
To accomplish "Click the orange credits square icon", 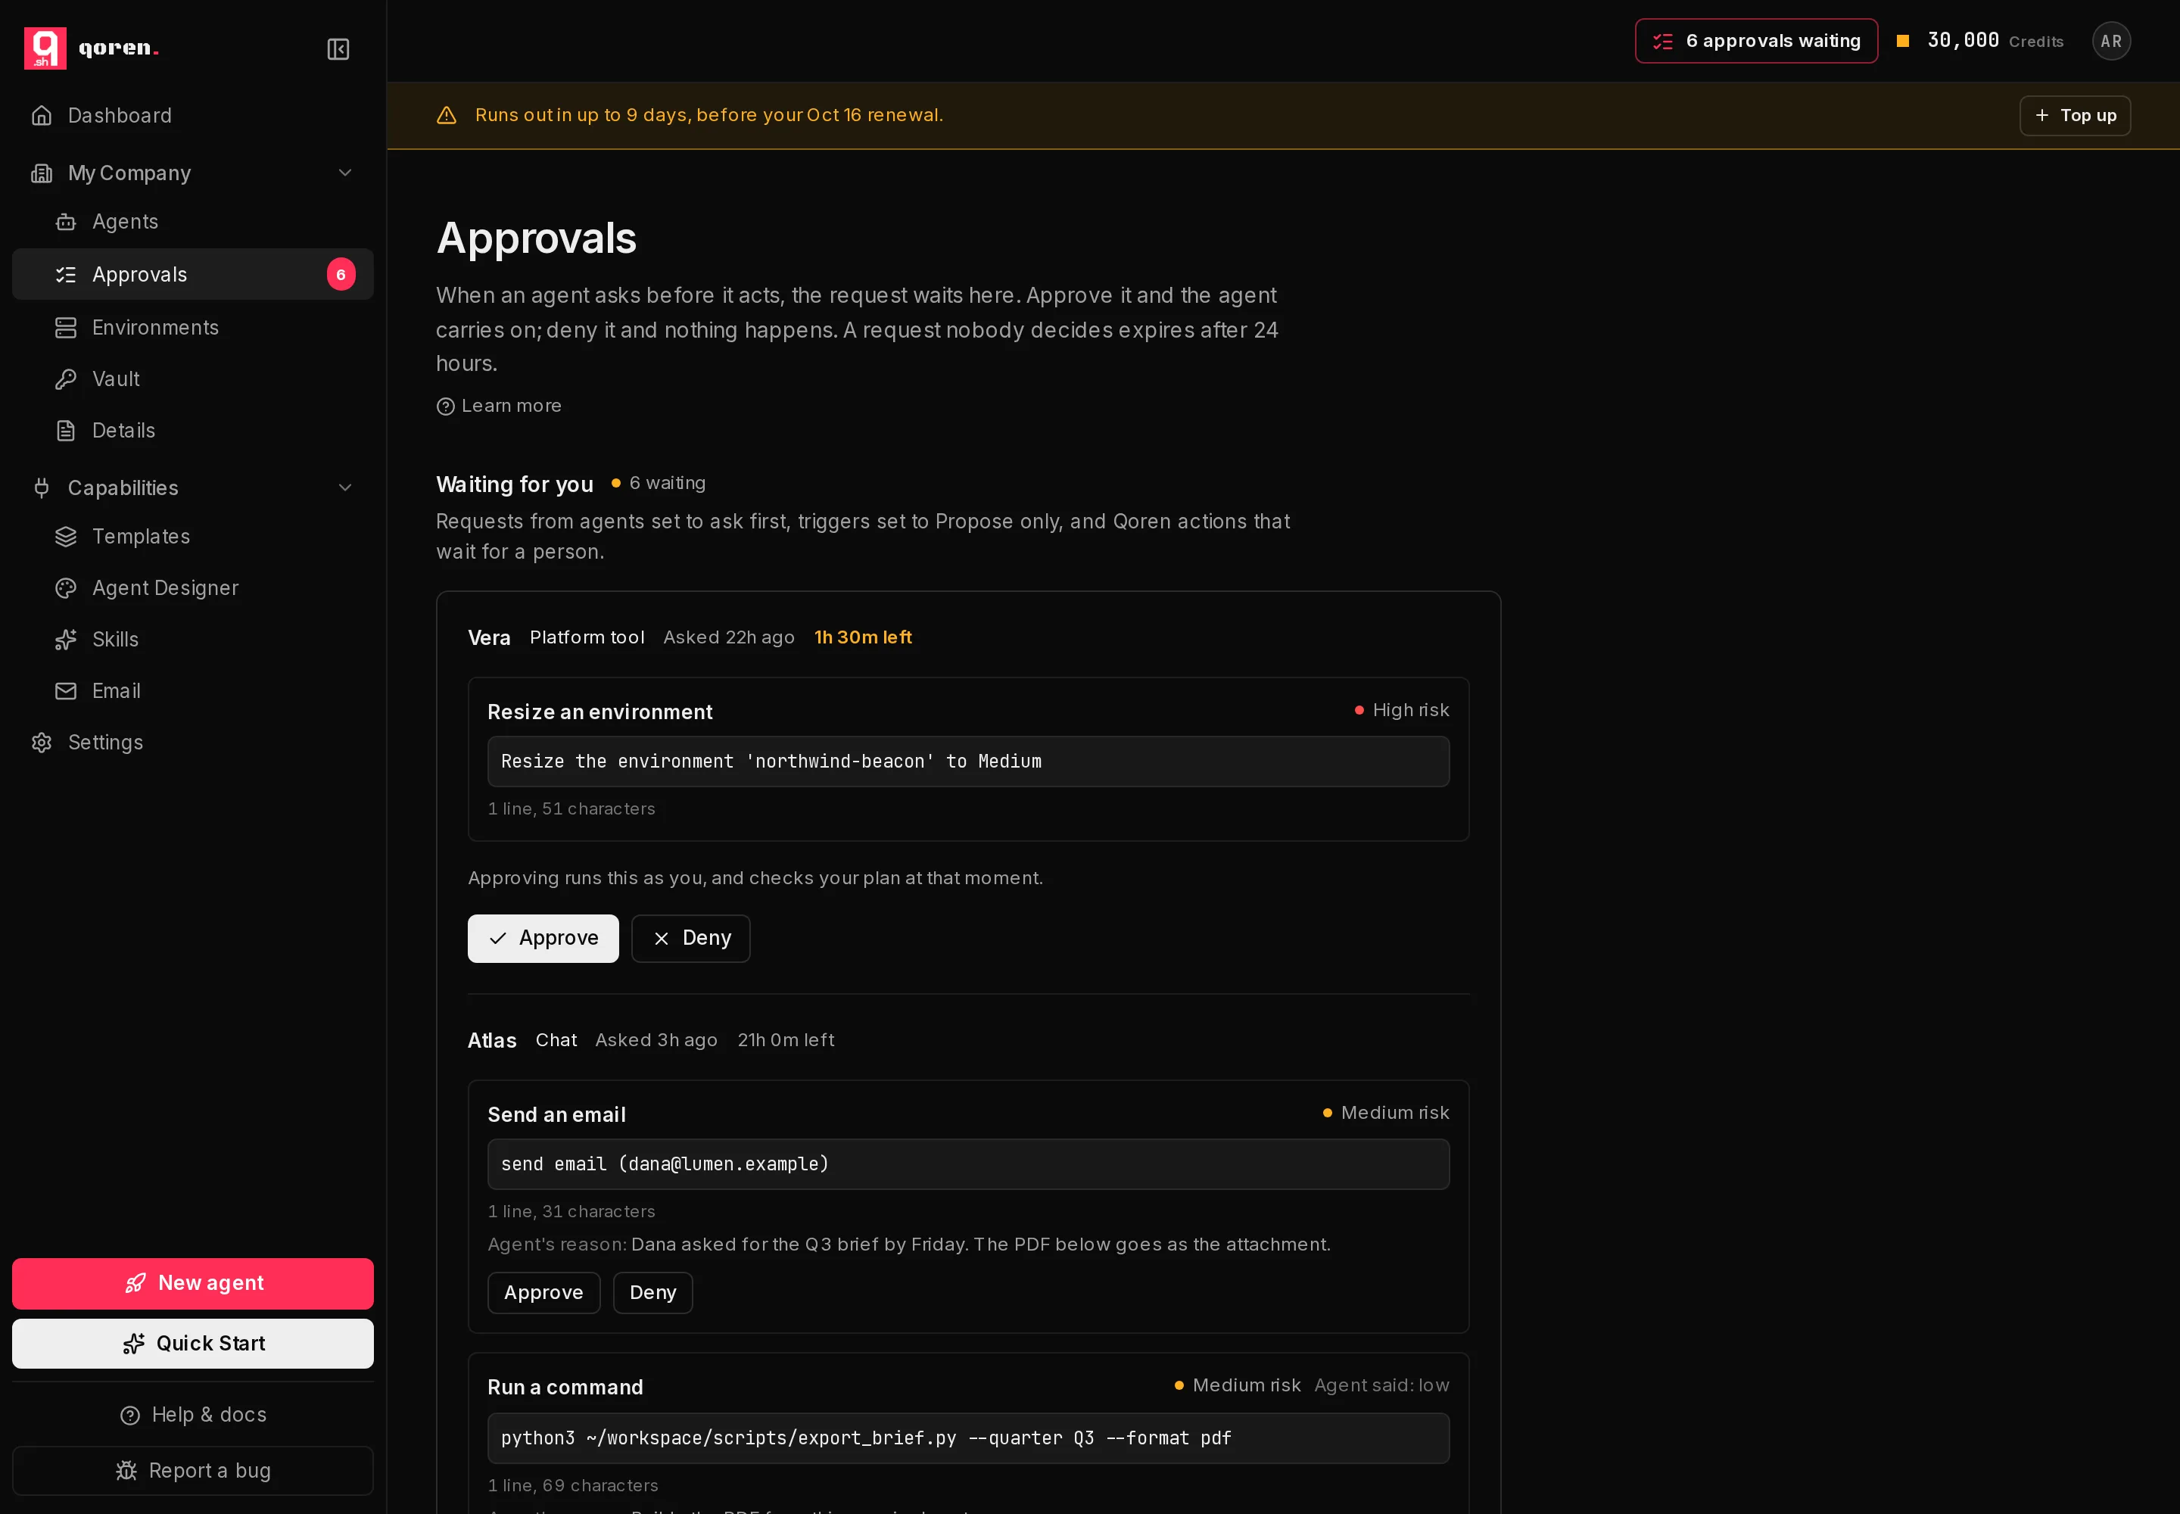I will [1902, 41].
